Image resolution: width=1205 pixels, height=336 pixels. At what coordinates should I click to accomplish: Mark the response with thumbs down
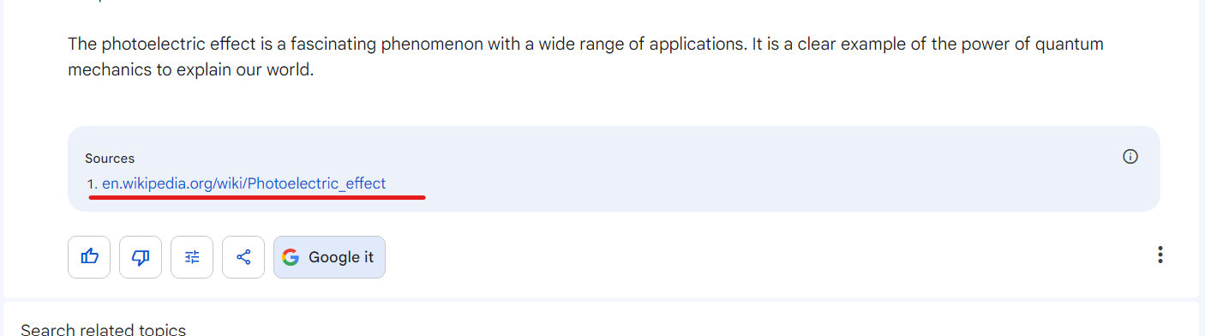(141, 257)
